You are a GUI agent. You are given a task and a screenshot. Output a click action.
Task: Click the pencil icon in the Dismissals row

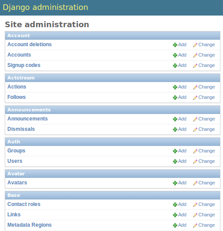pyautogui.click(x=195, y=130)
